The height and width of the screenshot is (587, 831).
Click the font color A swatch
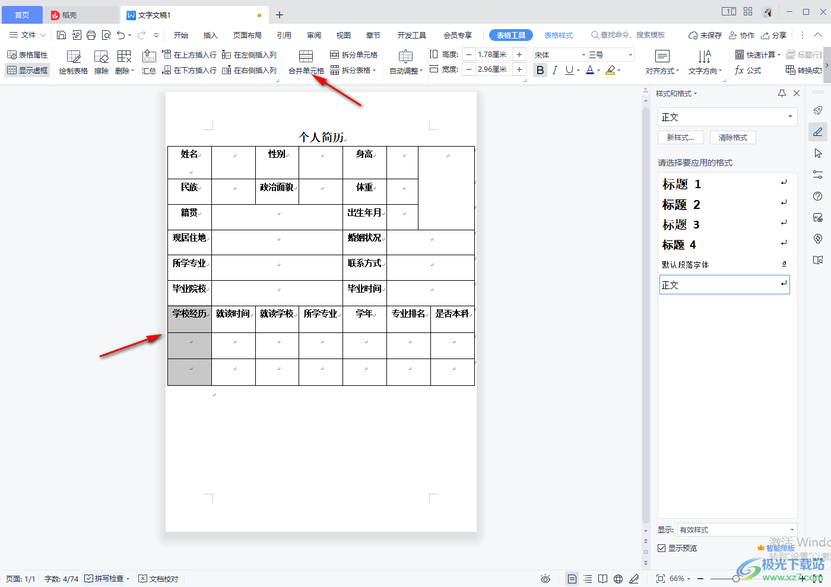(x=589, y=70)
